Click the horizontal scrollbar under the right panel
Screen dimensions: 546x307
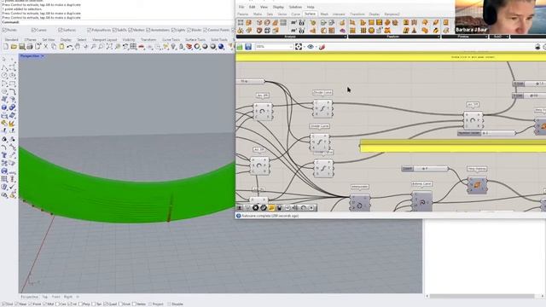tap(482, 296)
